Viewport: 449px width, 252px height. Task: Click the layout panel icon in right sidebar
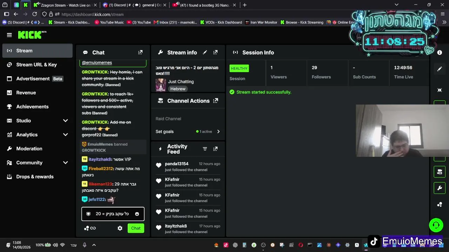tap(440, 172)
